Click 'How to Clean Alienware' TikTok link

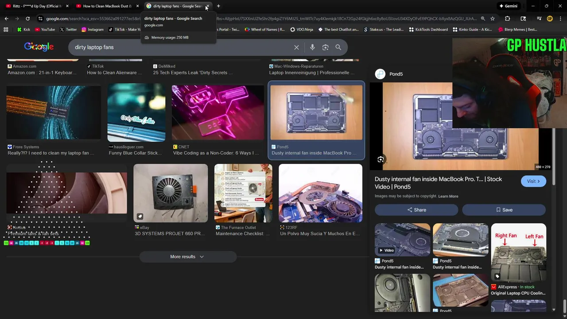114,73
